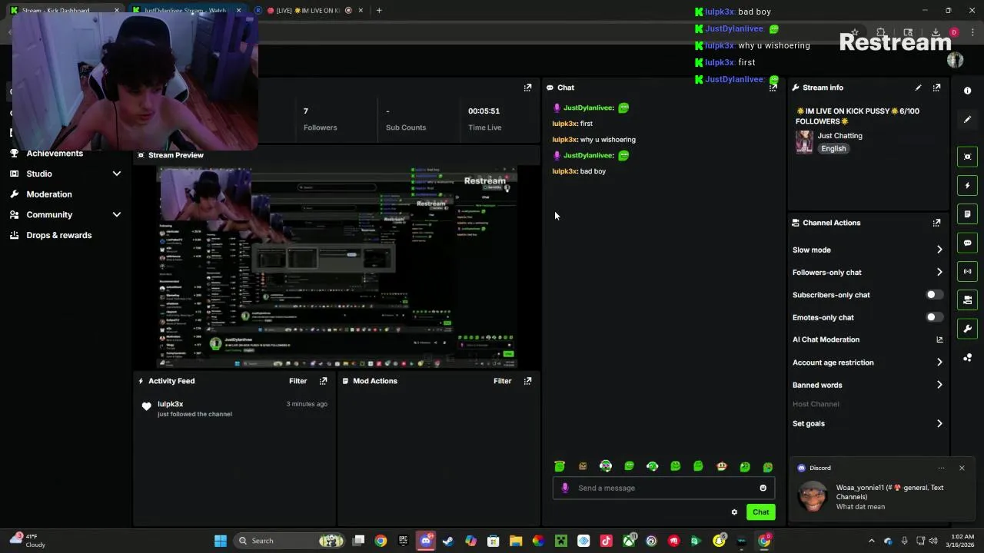Enable Subscribers-only chat toggle

[x=934, y=295]
